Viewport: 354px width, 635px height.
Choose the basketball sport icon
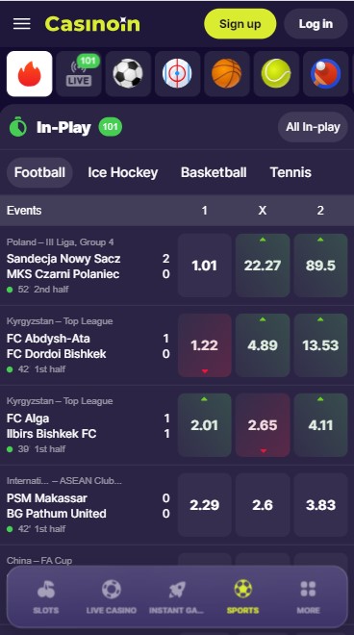coord(227,74)
